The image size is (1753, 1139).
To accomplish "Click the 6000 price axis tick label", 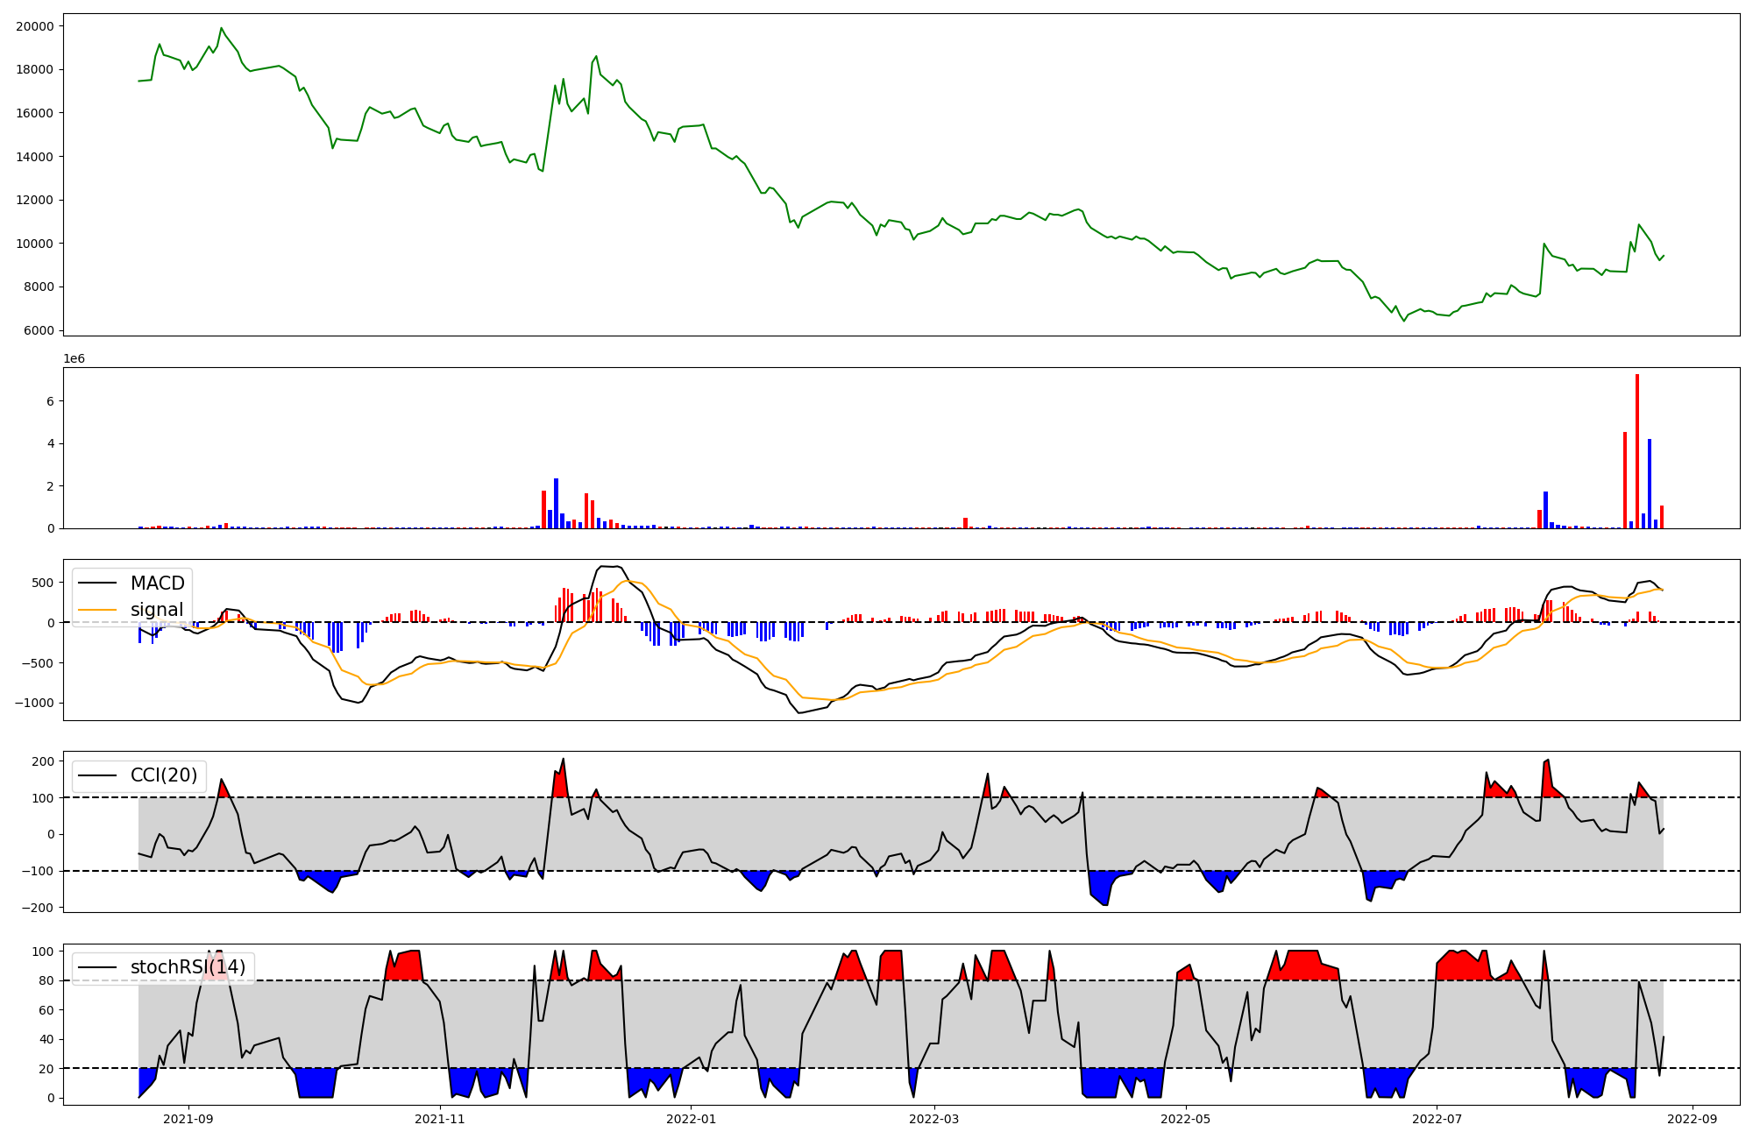I will pos(38,330).
